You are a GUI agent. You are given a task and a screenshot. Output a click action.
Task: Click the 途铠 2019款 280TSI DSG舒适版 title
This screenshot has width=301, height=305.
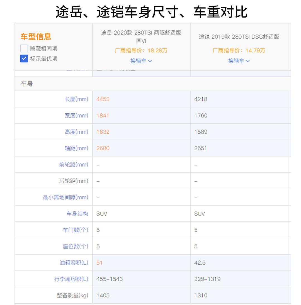239,37
